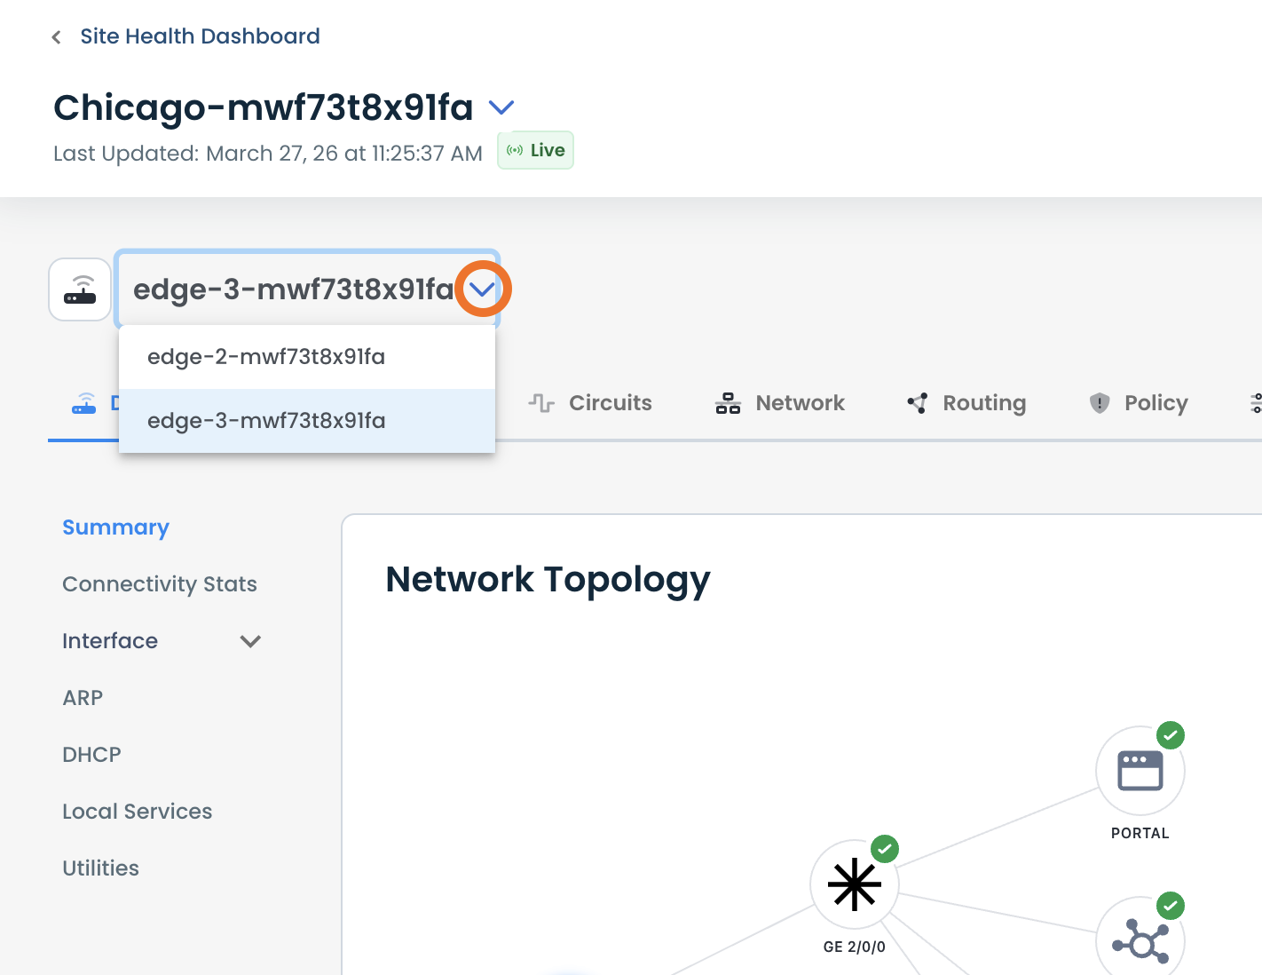The height and width of the screenshot is (975, 1262).
Task: Click the Live status badge
Action: coord(535,150)
